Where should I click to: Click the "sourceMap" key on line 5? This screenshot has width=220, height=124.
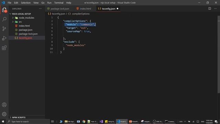74,31
